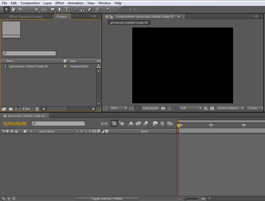Select the Puppet Pin tool
Viewport: 265px width, 201px height.
[x=108, y=9]
